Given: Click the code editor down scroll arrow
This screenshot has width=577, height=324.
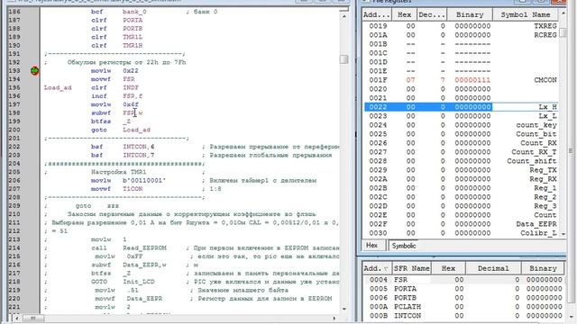Looking at the screenshot, I should pyautogui.click(x=344, y=309).
